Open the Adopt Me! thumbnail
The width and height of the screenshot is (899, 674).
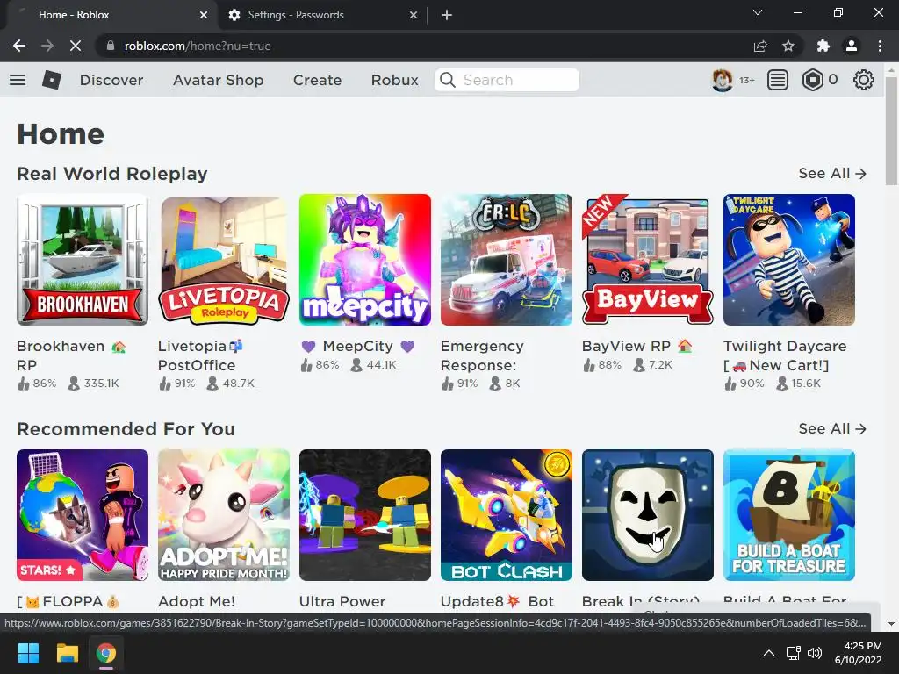pyautogui.click(x=224, y=515)
